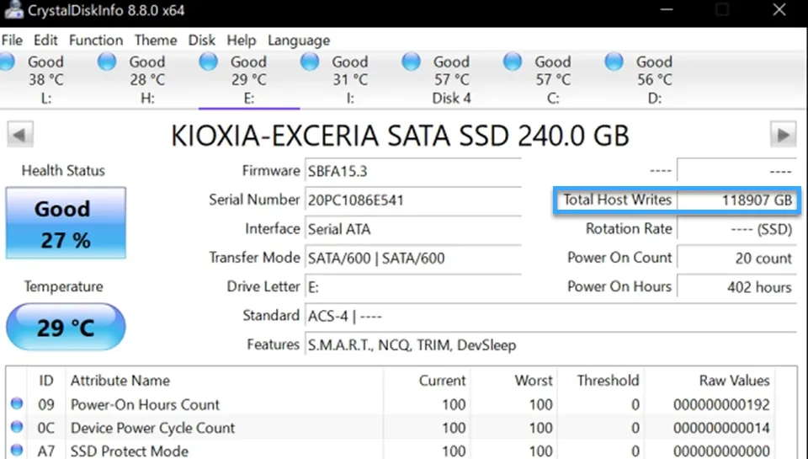Click the Temperature label

[x=63, y=286]
